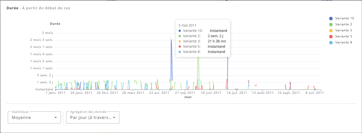Image resolution: width=362 pixels, height=133 pixels.
Task: Toggle visibility using the Variante 5 label
Action: click(x=343, y=36)
